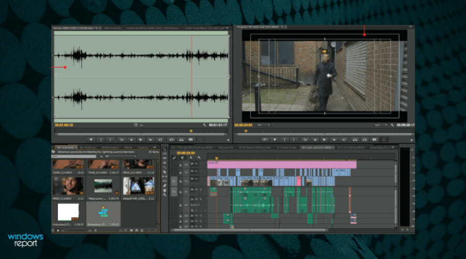The image size is (466, 259).
Task: Open Program monitor button editor plus
Action: 412,140
